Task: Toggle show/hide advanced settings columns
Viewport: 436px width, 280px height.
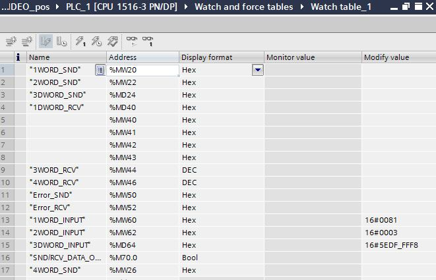Action: [61, 41]
